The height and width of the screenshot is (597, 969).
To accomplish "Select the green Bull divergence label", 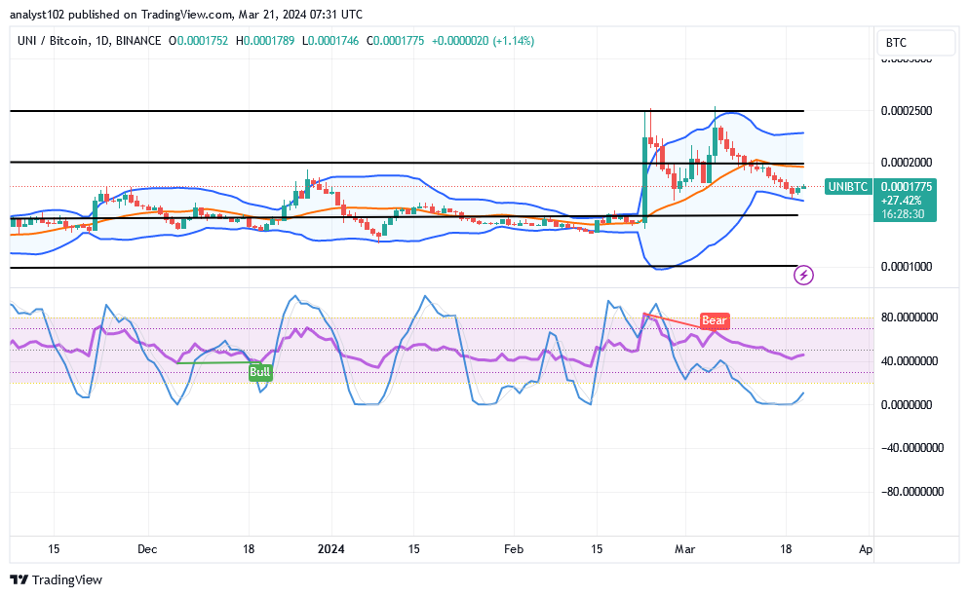I will point(260,372).
